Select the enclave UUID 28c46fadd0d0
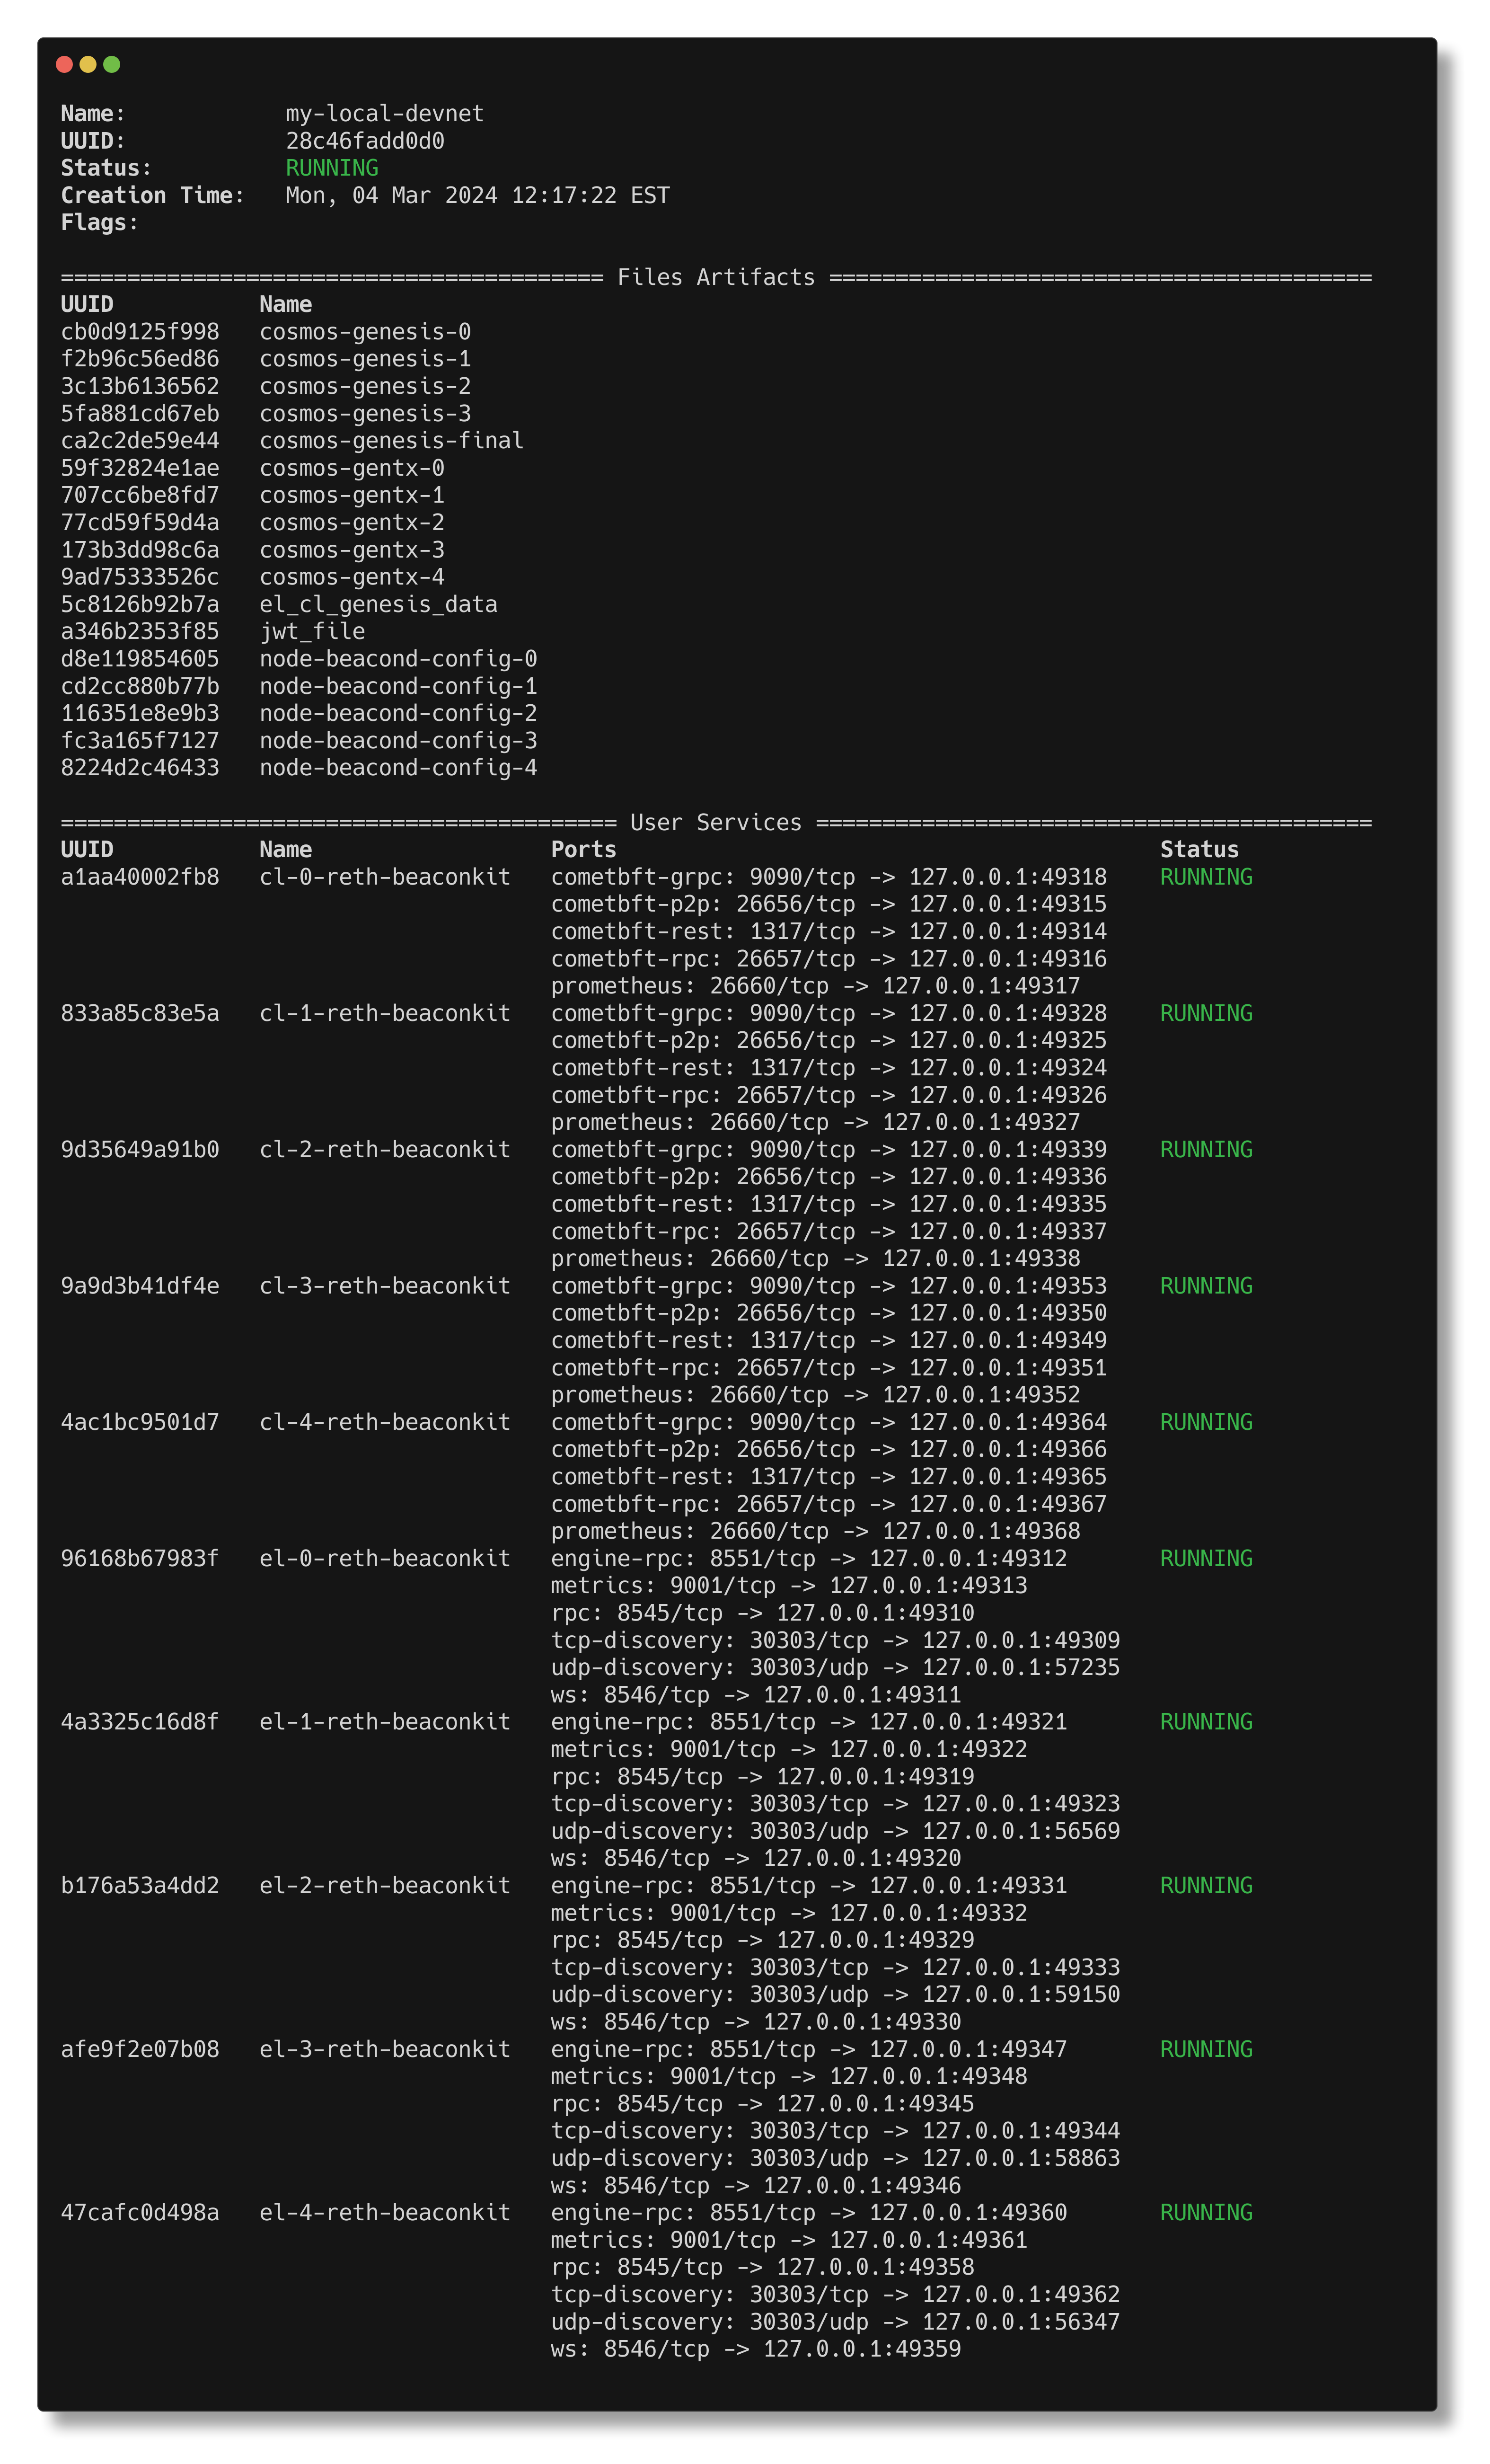This screenshot has width=1490, height=2464. point(365,141)
